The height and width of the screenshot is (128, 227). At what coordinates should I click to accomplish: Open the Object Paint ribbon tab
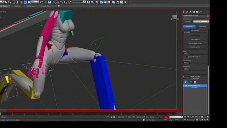tap(46, 6)
